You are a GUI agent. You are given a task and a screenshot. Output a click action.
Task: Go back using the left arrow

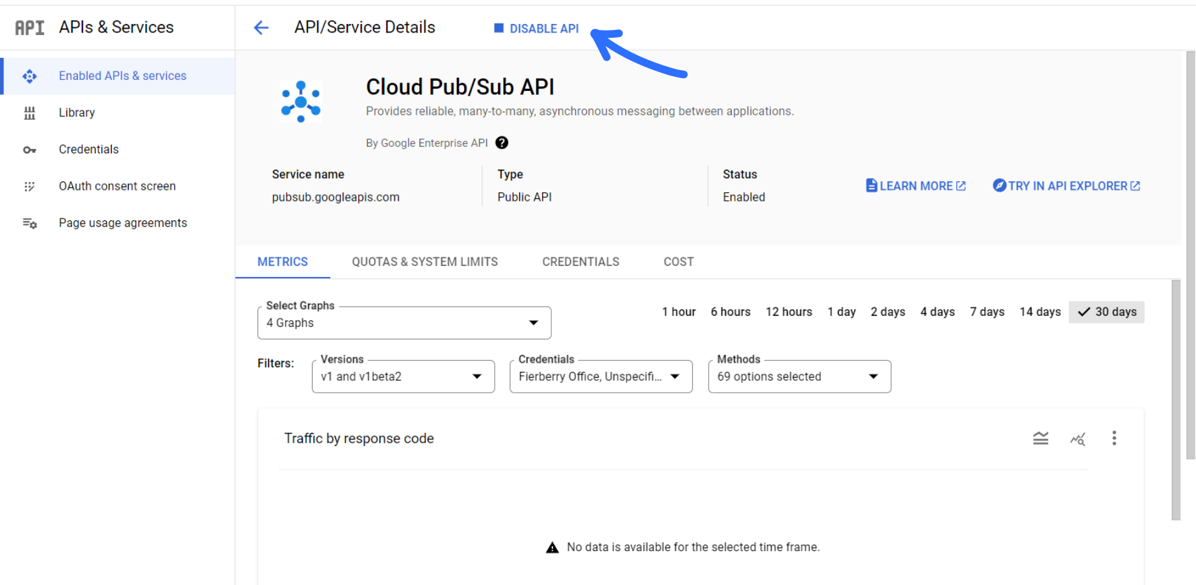point(261,27)
